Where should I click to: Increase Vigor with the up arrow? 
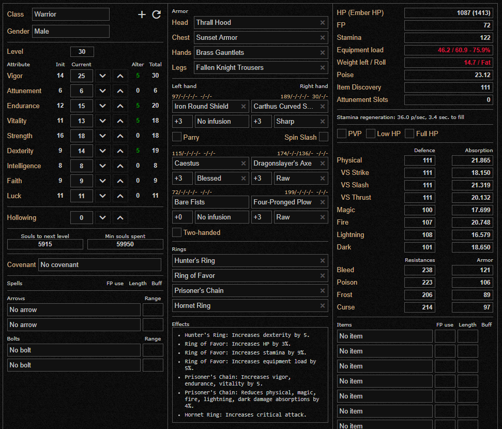120,76
